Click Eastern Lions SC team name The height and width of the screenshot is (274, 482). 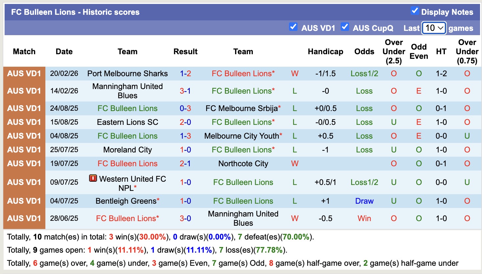128,122
